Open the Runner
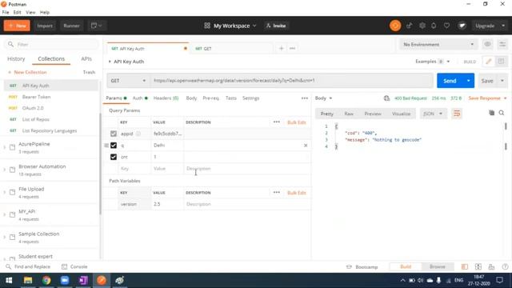The image size is (512, 288). pos(71,26)
